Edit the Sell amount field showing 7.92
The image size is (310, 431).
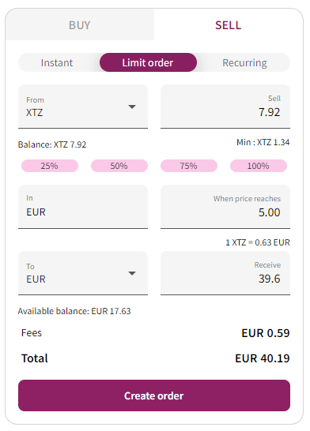225,107
